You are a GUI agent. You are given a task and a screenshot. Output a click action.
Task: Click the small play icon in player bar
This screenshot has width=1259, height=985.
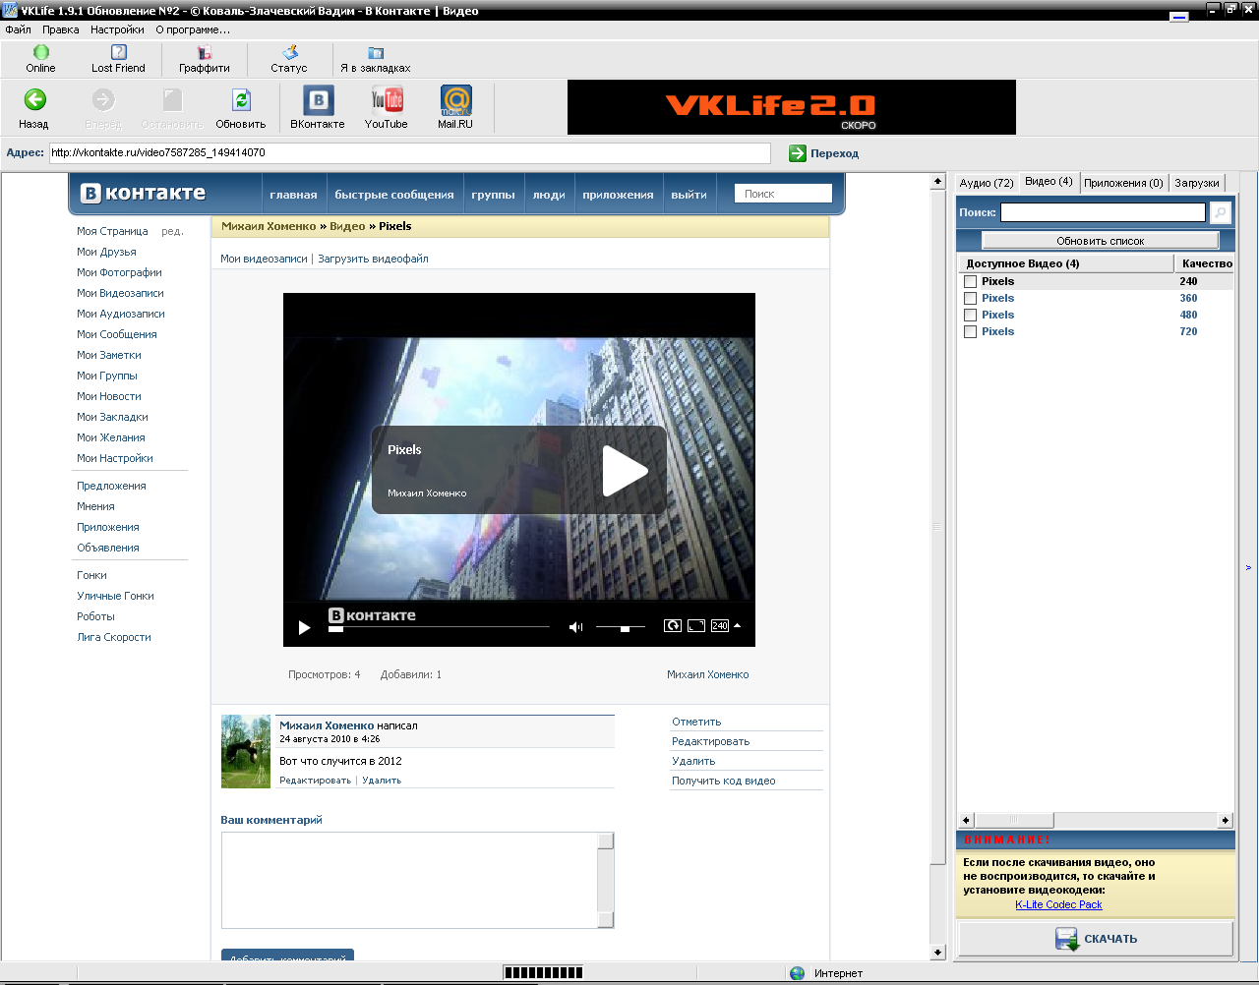point(304,627)
